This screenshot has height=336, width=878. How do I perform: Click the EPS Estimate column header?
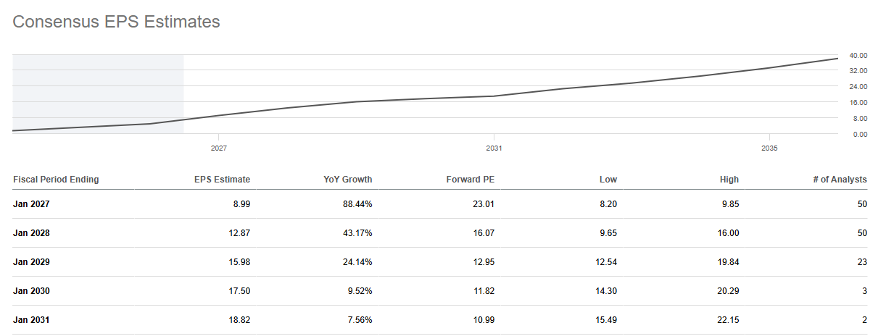tap(222, 180)
